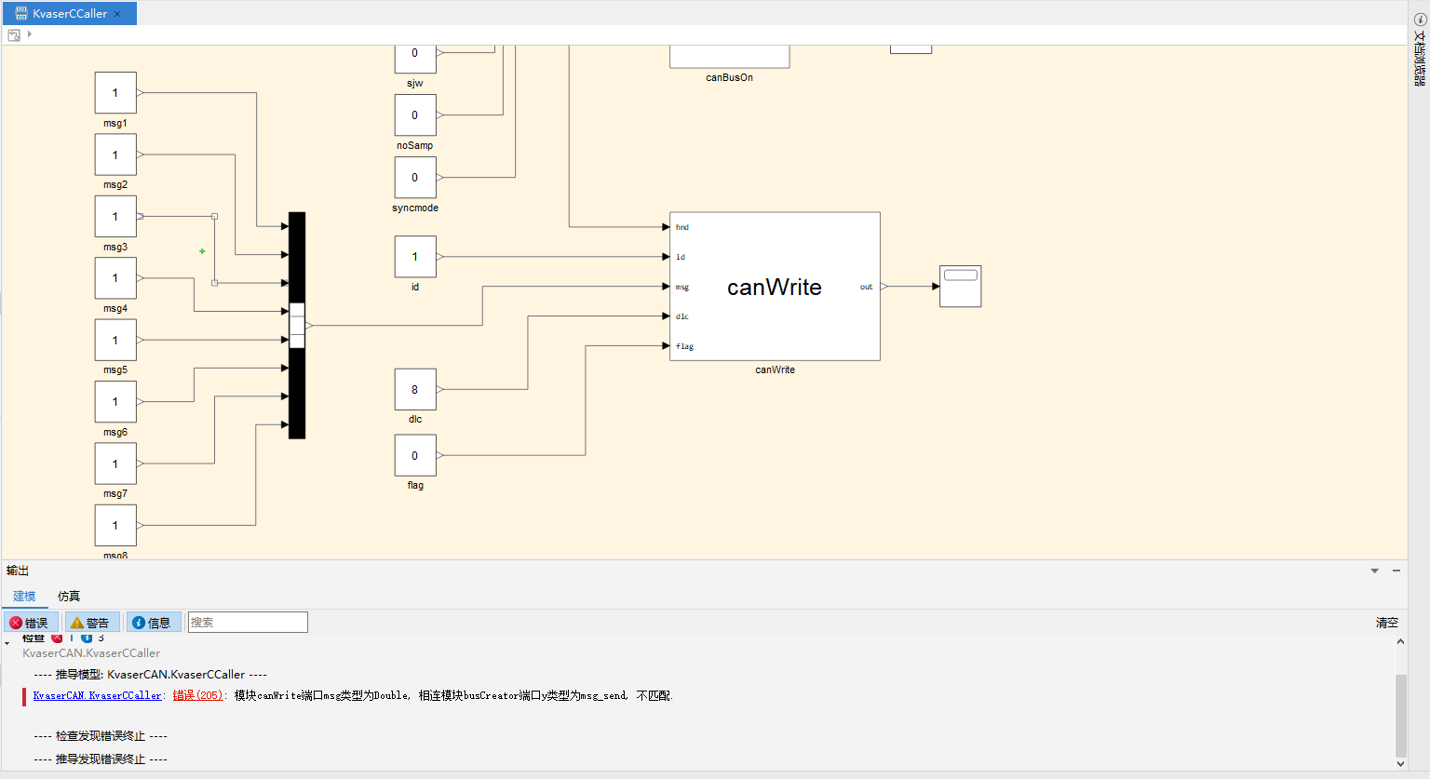Image resolution: width=1430 pixels, height=779 pixels.
Task: Open the output panel dropdown menu arrow
Action: pos(1375,571)
